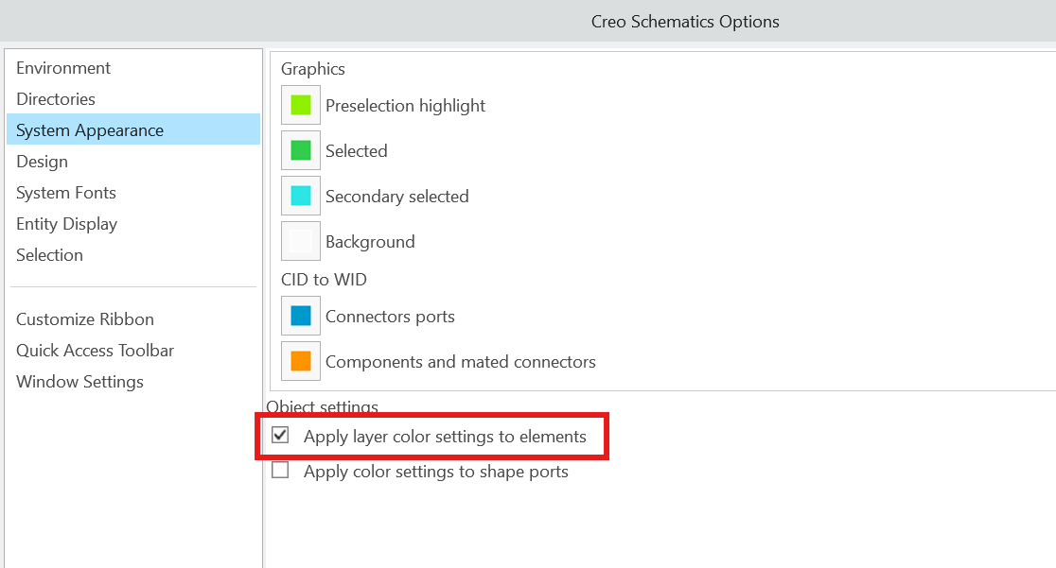Open Components and mated connectors orange swatch
The height and width of the screenshot is (568, 1056).
point(300,361)
